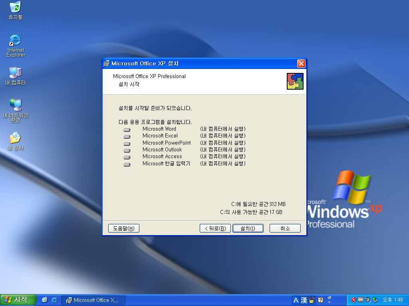Screen dimensions: 409x306
Task: Cancel setup with the 취소 button
Action: coord(285,228)
